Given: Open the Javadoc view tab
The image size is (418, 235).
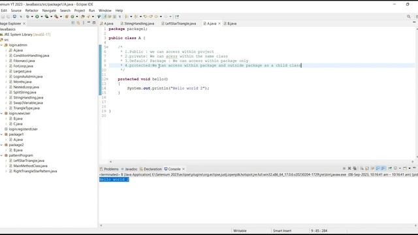Looking at the screenshot, I should tap(129, 169).
